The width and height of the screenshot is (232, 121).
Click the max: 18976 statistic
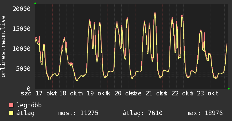204,113
